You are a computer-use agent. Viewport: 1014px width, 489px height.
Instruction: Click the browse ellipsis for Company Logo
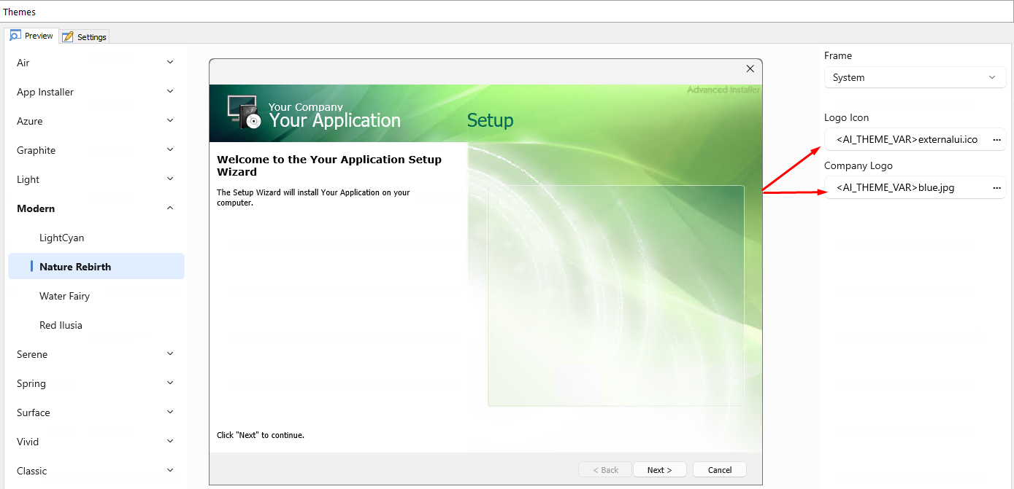pos(996,187)
